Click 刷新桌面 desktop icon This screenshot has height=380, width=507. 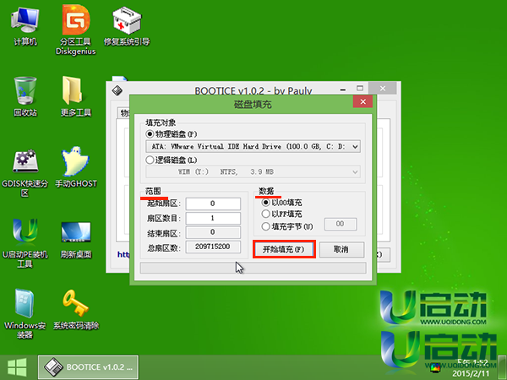76,240
